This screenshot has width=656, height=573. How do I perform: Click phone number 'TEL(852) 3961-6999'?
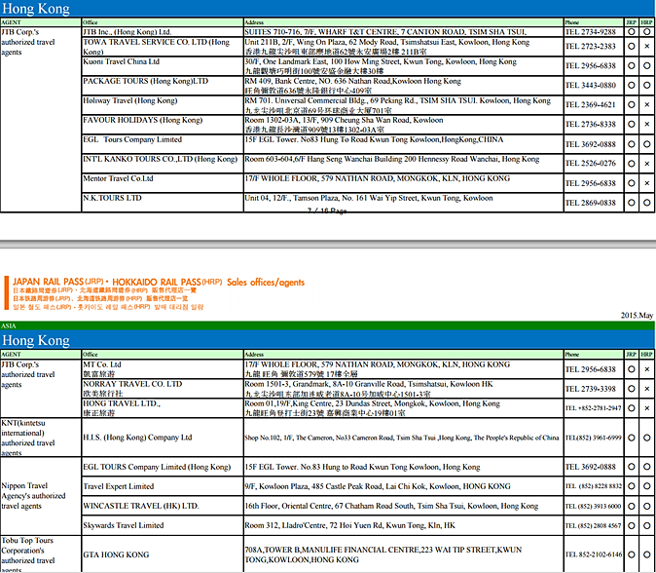tap(594, 438)
